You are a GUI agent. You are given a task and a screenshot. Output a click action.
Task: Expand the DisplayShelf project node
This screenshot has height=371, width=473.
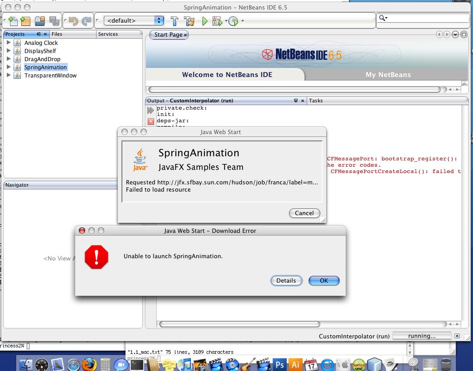[x=9, y=51]
